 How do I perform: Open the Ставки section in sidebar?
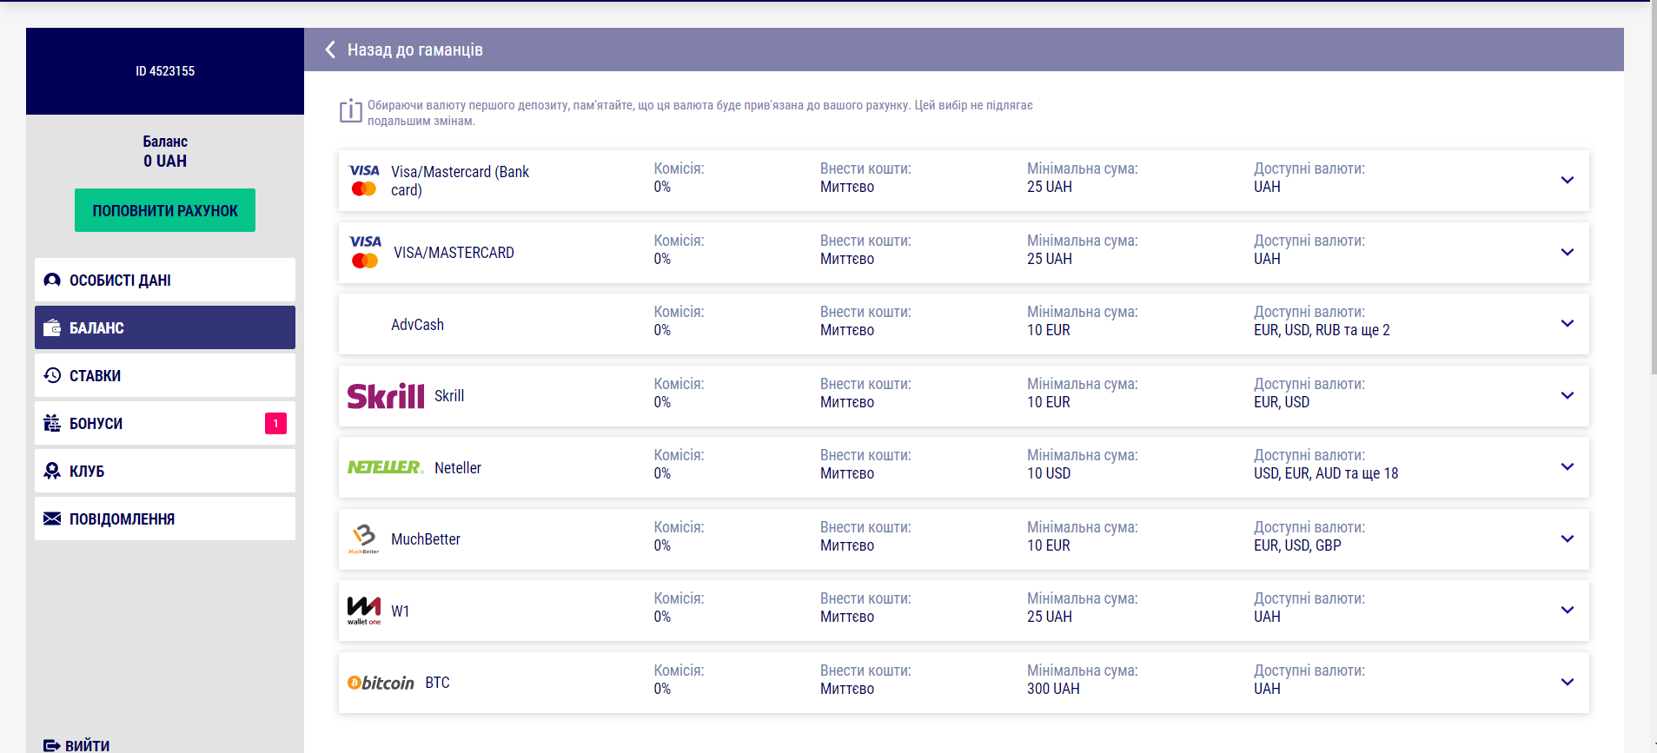click(x=165, y=375)
